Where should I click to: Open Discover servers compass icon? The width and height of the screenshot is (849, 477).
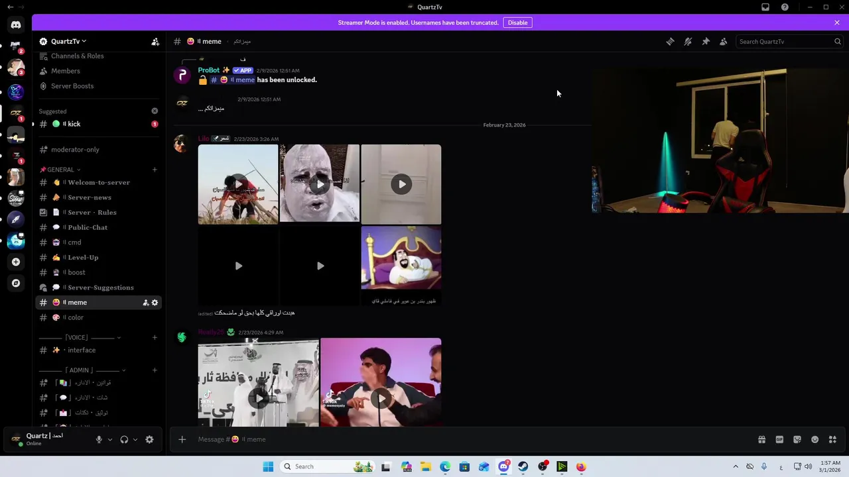pyautogui.click(x=16, y=283)
